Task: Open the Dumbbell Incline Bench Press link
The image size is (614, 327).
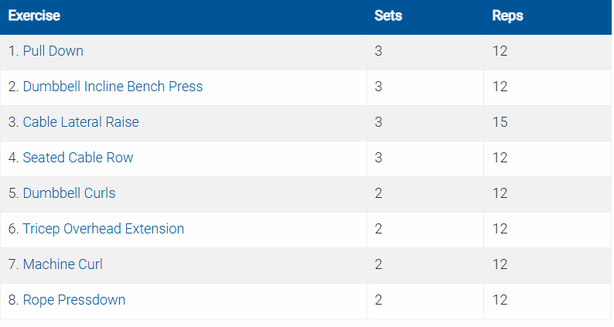Action: tap(112, 87)
